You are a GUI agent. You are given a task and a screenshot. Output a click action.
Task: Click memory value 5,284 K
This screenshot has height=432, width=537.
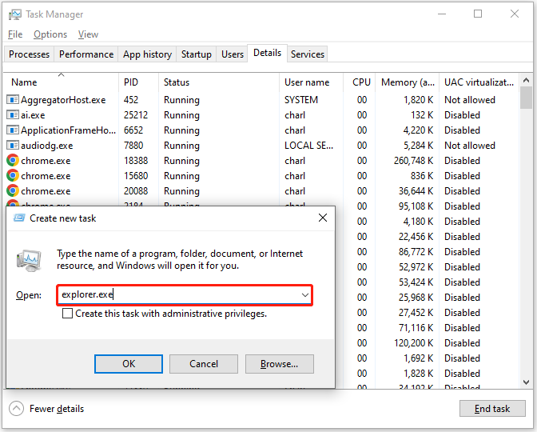pos(419,146)
